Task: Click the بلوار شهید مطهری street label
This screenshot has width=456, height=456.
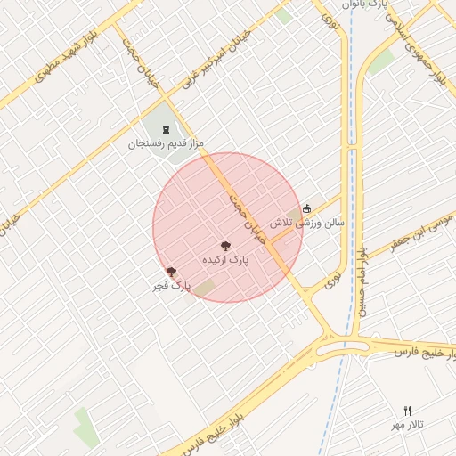Action: pyautogui.click(x=66, y=56)
